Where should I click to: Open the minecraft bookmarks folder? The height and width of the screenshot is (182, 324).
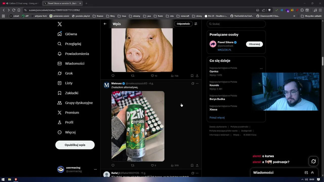click(x=183, y=16)
